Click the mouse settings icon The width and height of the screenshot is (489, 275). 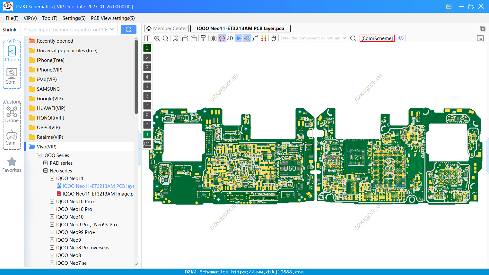[x=274, y=38]
